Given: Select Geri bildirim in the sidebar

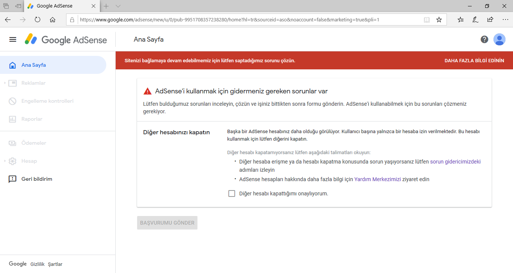Looking at the screenshot, I should pyautogui.click(x=53, y=179).
